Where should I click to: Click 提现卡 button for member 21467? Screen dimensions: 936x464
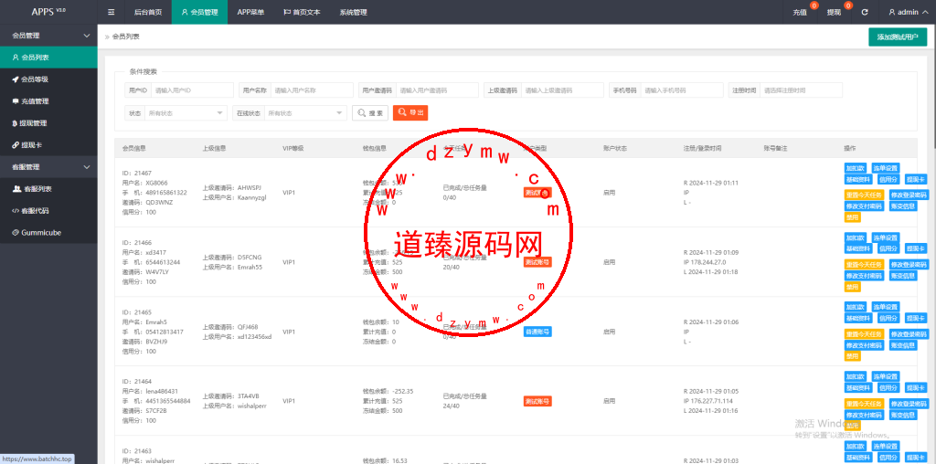[916, 180]
